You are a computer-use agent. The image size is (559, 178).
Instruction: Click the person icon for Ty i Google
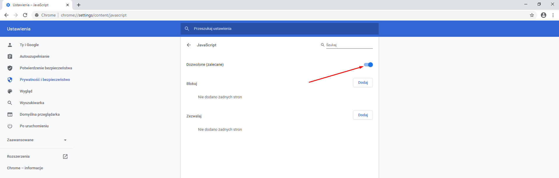click(10, 45)
